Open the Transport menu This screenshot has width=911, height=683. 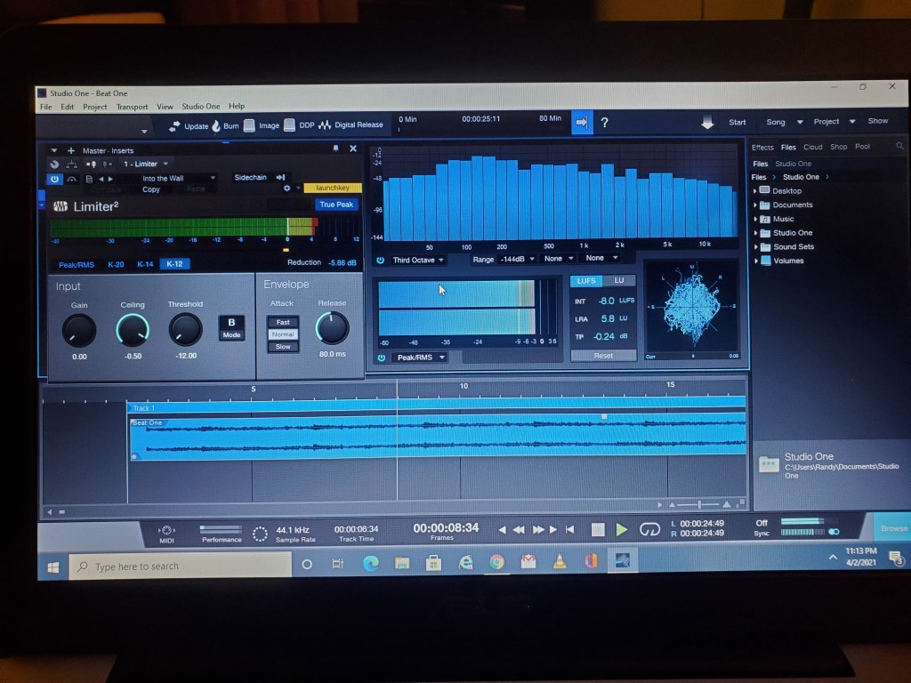(x=132, y=107)
